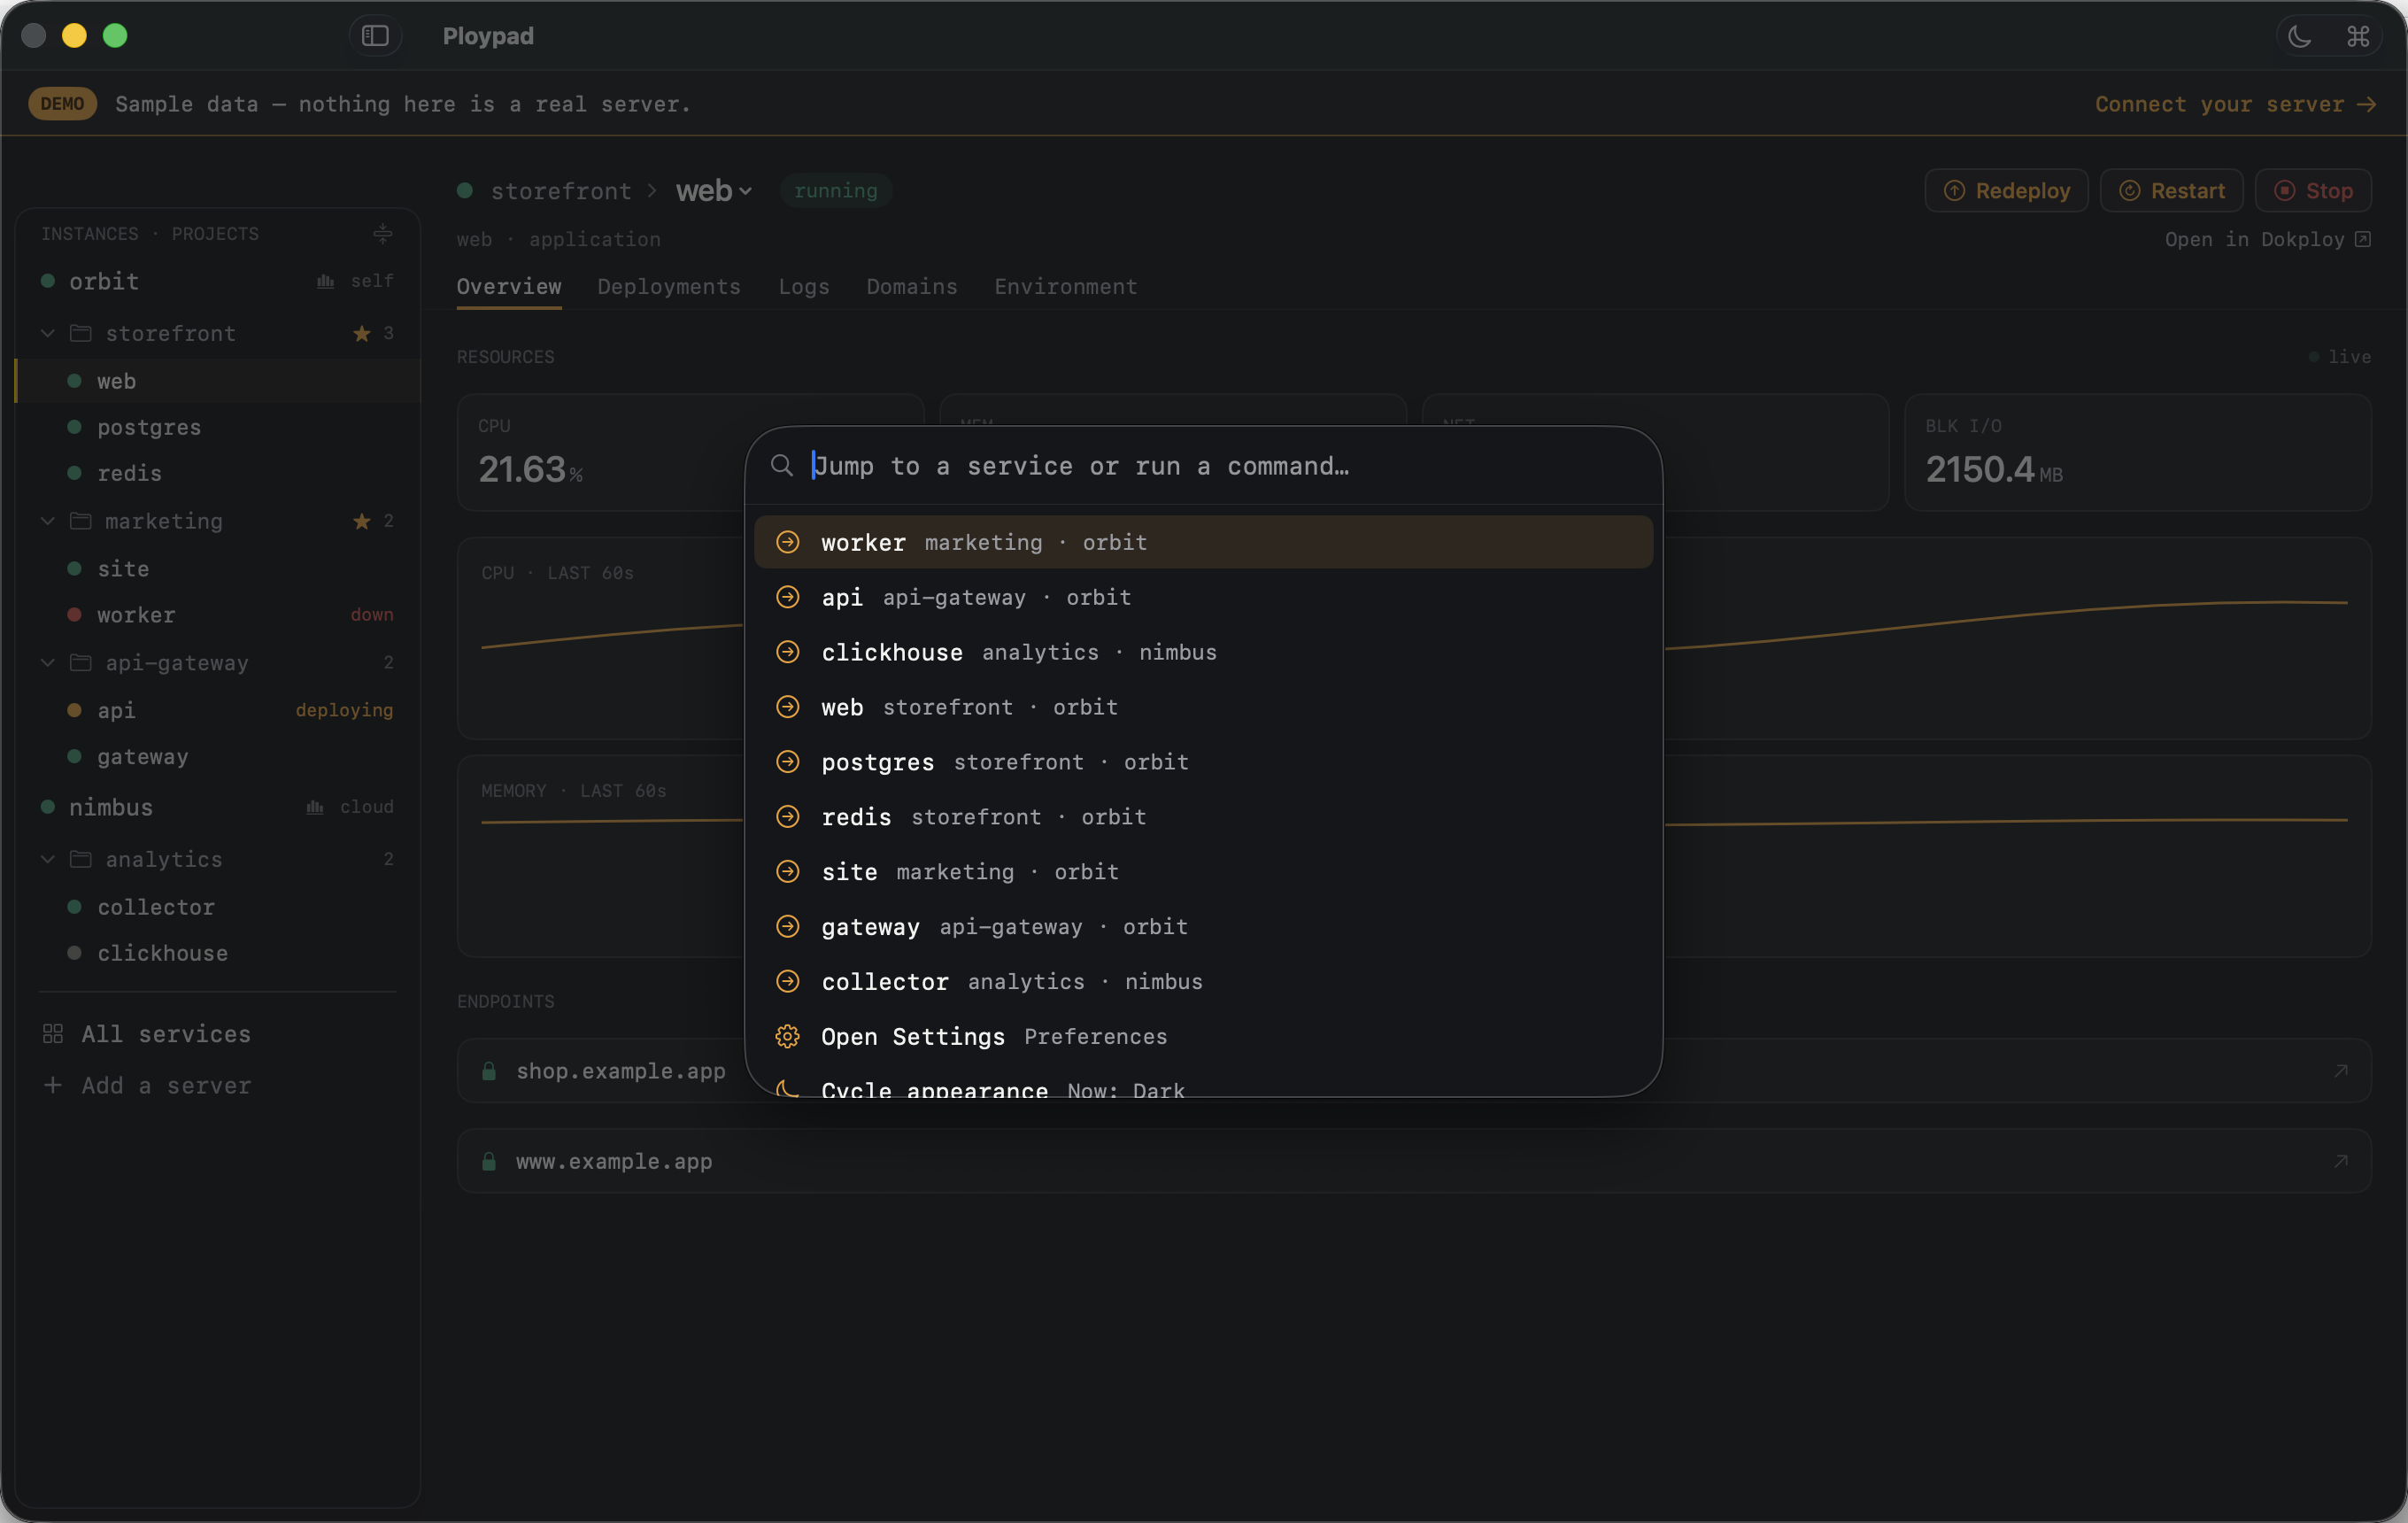This screenshot has height=1523, width=2408.
Task: Click the gear icon for Open Settings
Action: (788, 1037)
